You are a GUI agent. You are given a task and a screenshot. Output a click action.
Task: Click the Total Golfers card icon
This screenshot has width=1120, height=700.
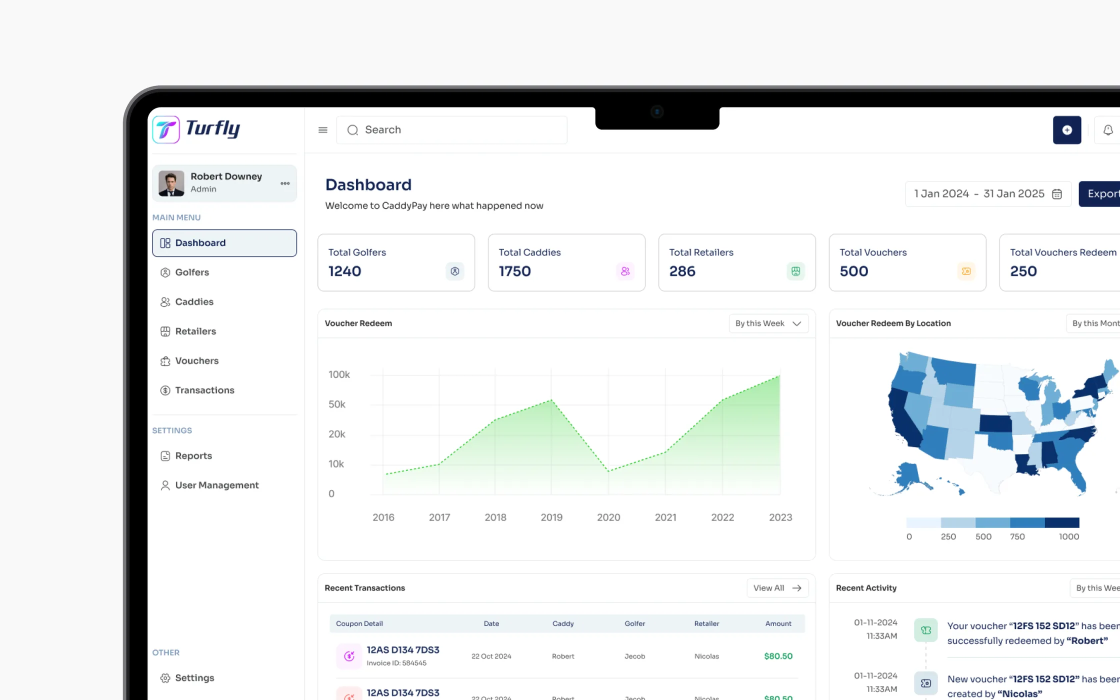pos(455,271)
